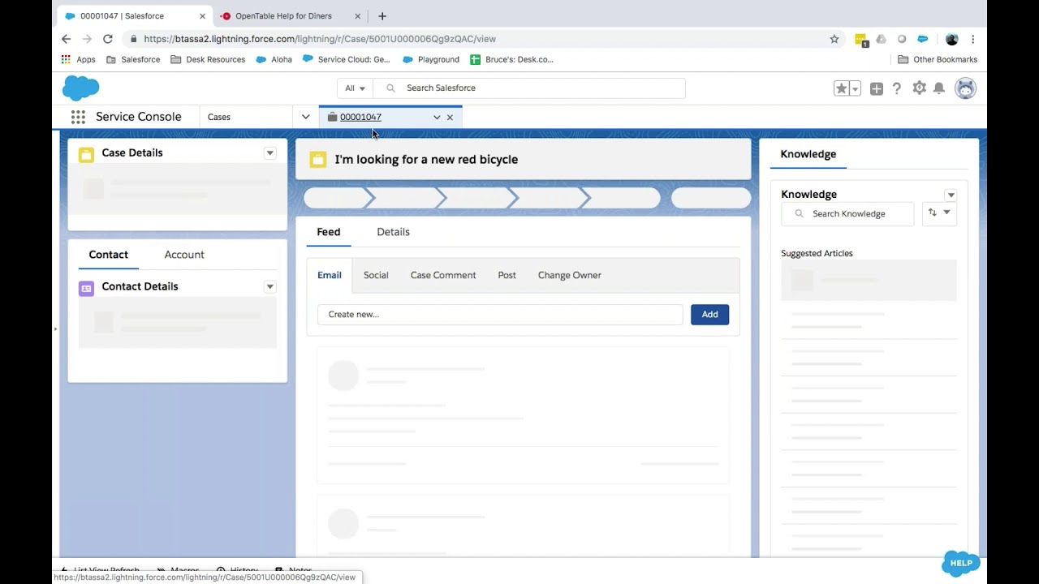
Task: Expand the Contact Details actions dropdown
Action: [270, 286]
